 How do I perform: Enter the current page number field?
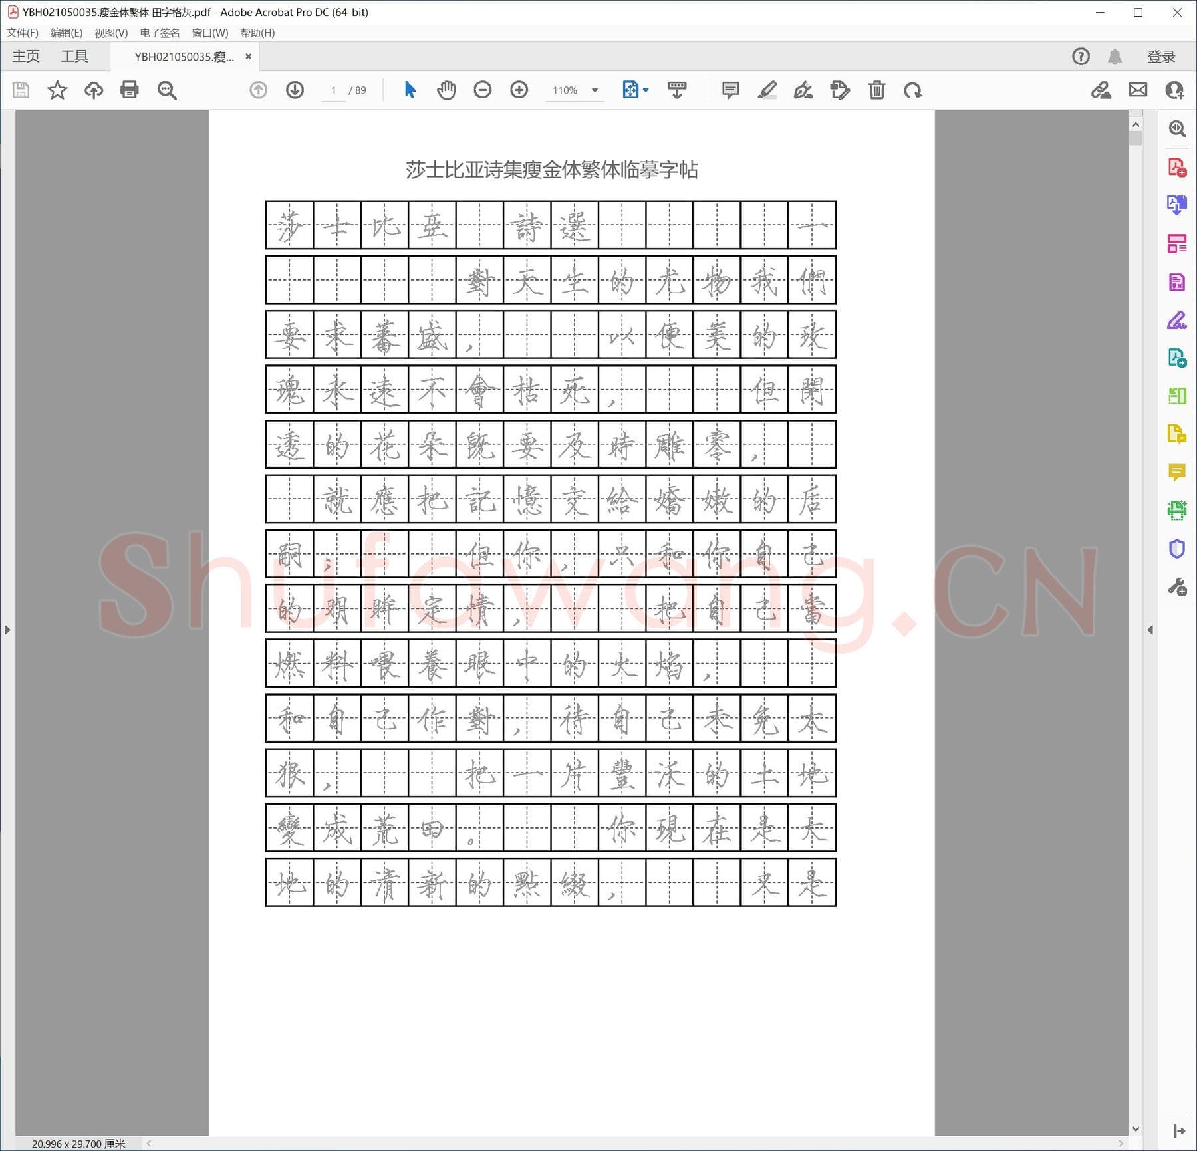point(333,90)
